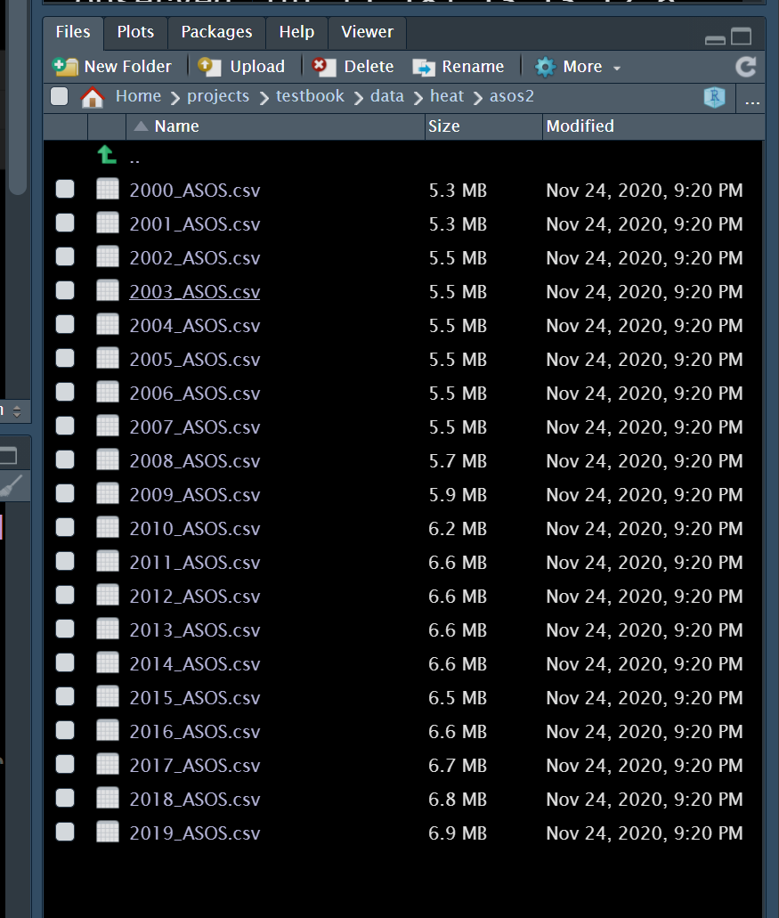779x918 pixels.
Task: Delete selected files via the Delete icon
Action: [324, 66]
